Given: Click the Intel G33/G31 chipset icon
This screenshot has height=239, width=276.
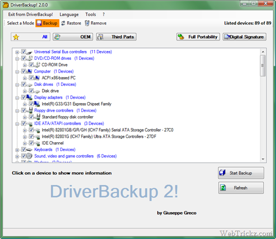Looking at the screenshot, I should coord(37,104).
